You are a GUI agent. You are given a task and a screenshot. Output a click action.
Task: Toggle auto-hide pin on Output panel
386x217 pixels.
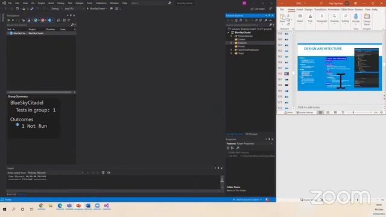[218, 168]
